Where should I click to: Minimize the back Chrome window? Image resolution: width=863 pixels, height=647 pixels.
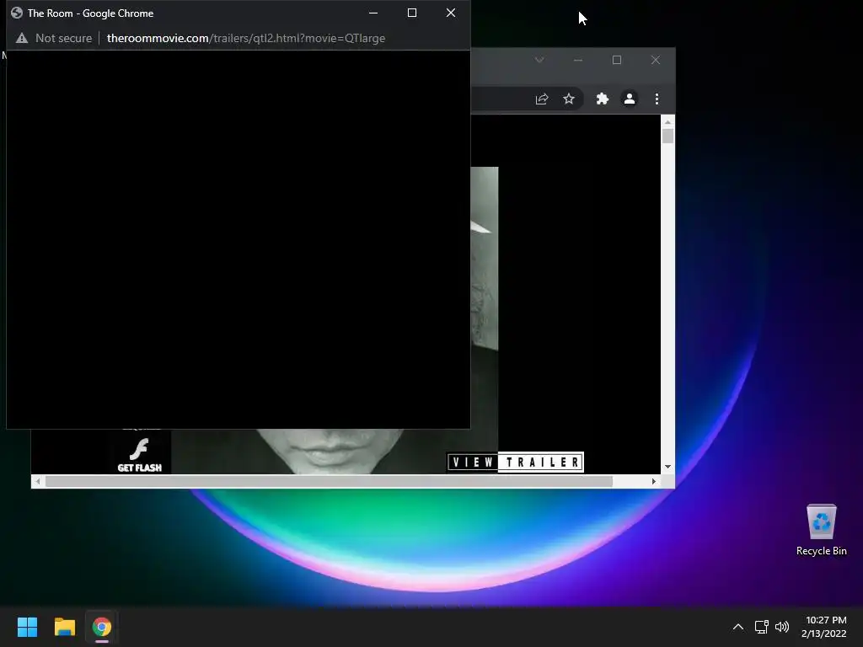point(578,60)
